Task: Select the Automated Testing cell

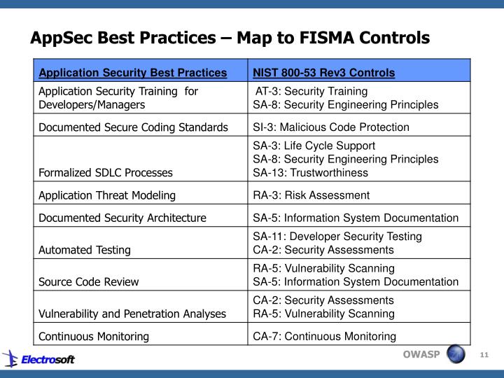Action: click(x=141, y=243)
